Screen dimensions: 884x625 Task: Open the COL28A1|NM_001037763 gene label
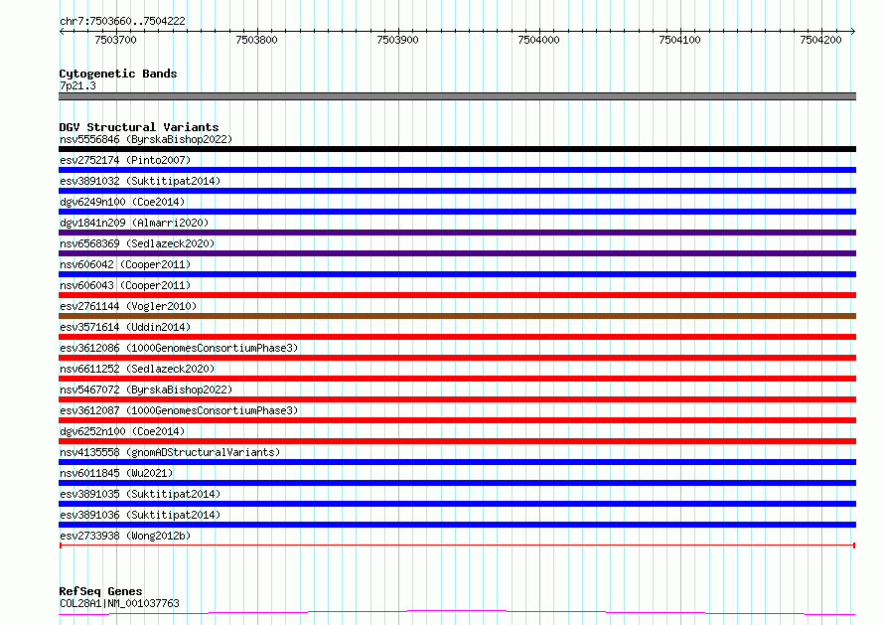click(x=119, y=603)
